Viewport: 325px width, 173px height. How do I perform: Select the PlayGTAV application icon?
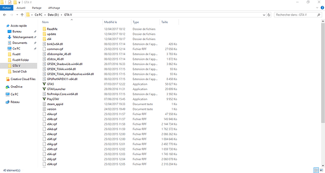point(44,99)
